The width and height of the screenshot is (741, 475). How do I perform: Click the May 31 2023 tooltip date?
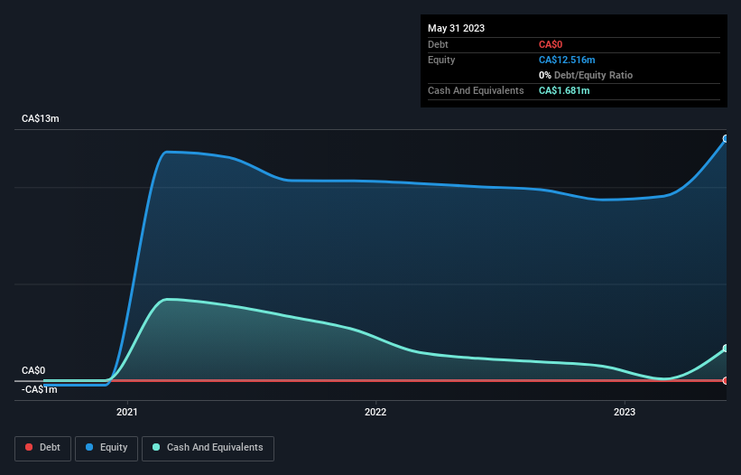click(x=456, y=28)
